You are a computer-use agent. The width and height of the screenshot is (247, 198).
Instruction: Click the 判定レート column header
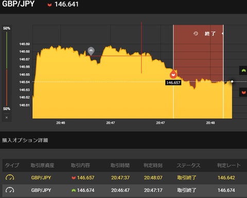pos(229,166)
